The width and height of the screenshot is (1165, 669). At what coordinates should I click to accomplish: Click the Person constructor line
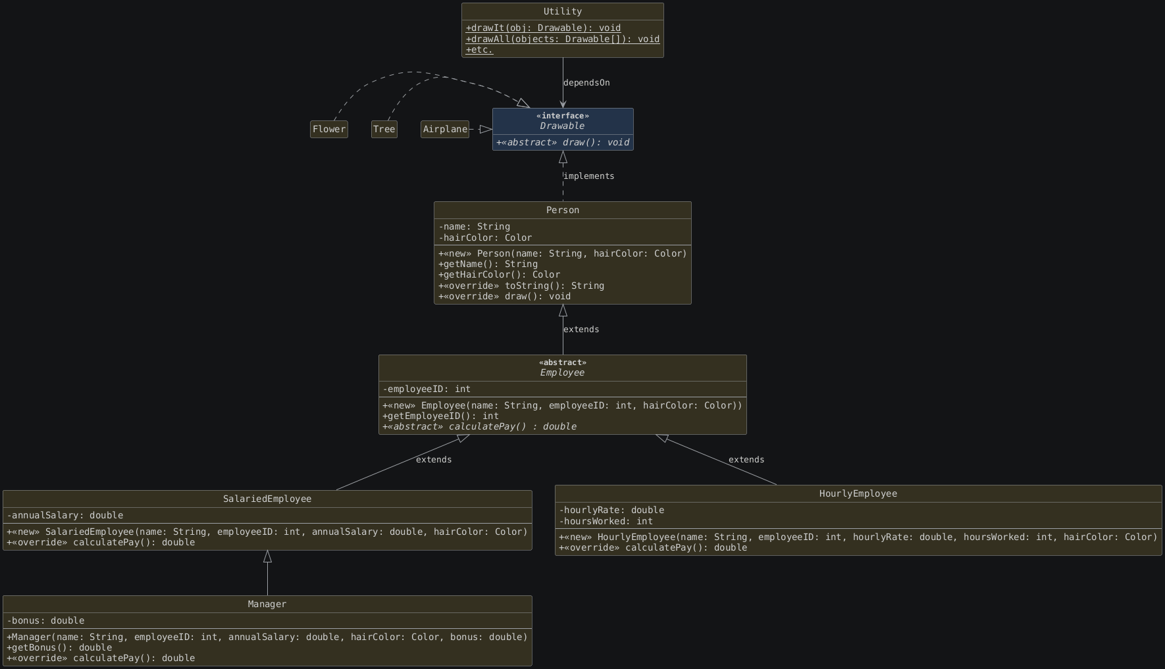click(x=563, y=253)
